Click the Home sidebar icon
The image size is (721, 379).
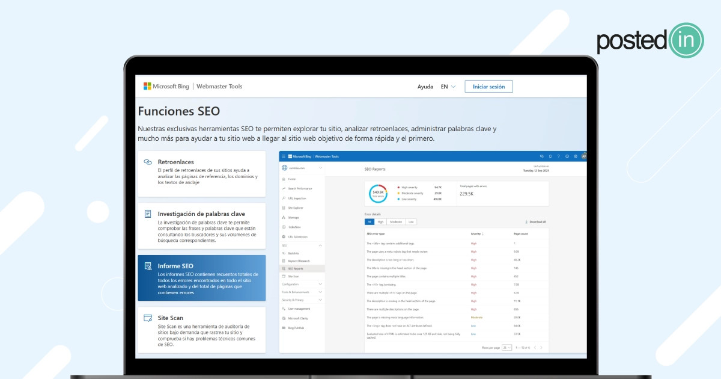coord(284,179)
